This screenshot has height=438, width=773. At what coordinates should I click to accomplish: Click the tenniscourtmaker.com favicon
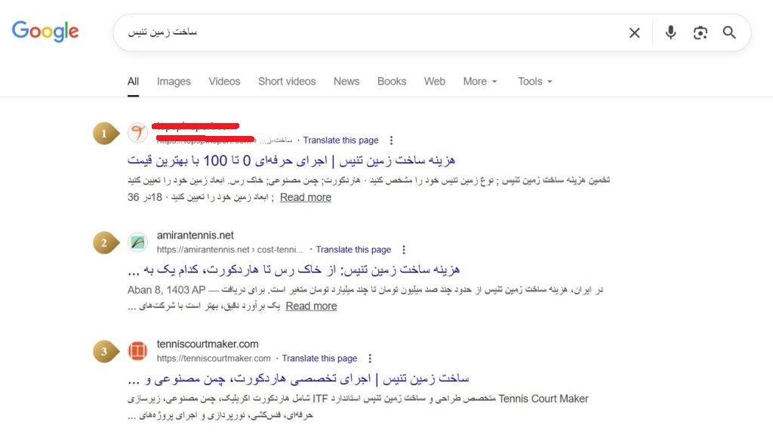137,350
